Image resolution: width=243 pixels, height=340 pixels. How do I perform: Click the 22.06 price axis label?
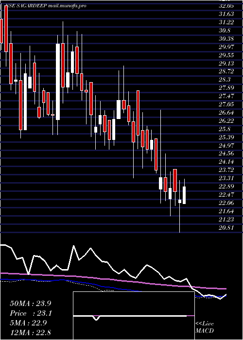tap(226, 203)
